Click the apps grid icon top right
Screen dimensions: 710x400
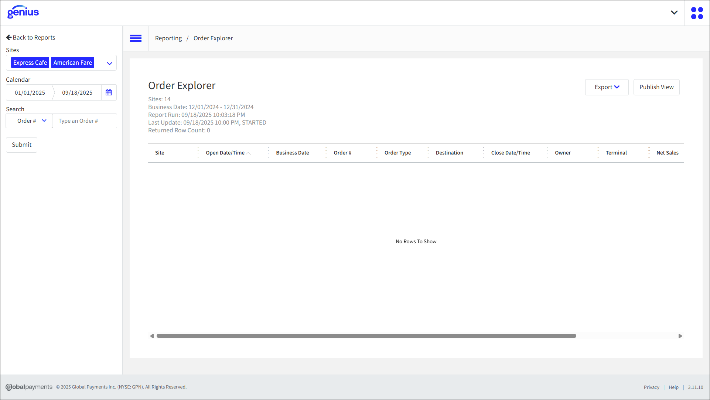coord(697,13)
